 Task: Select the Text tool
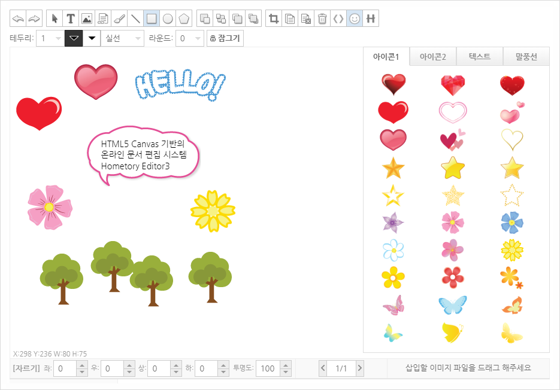tap(71, 19)
